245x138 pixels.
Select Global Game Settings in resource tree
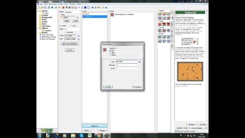pyautogui.click(x=49, y=37)
